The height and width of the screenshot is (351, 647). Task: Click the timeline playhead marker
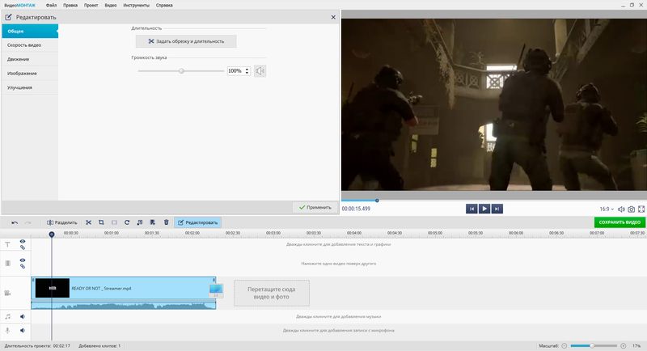52,235
